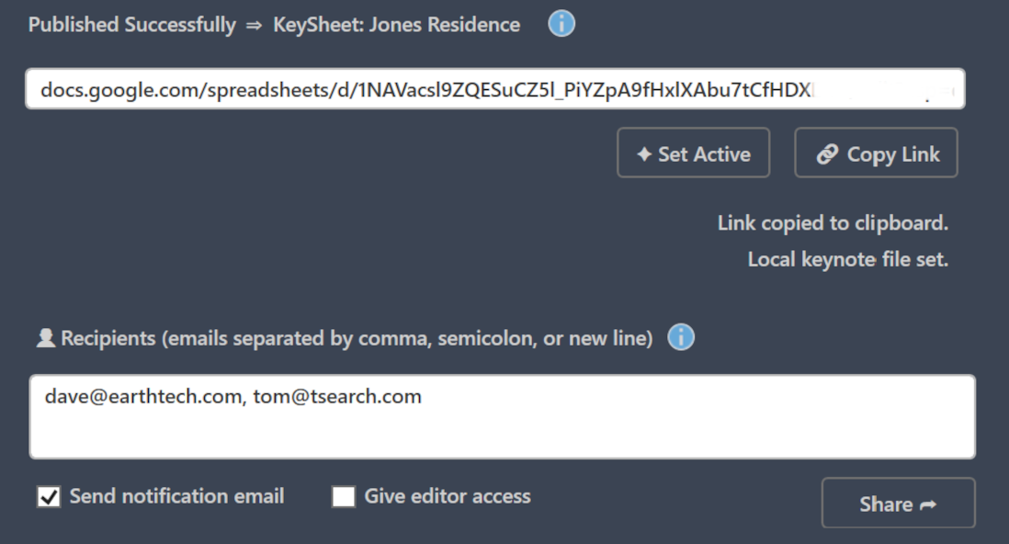Click the 'Link copied to clipboard.' message
The image size is (1009, 544).
click(x=833, y=222)
